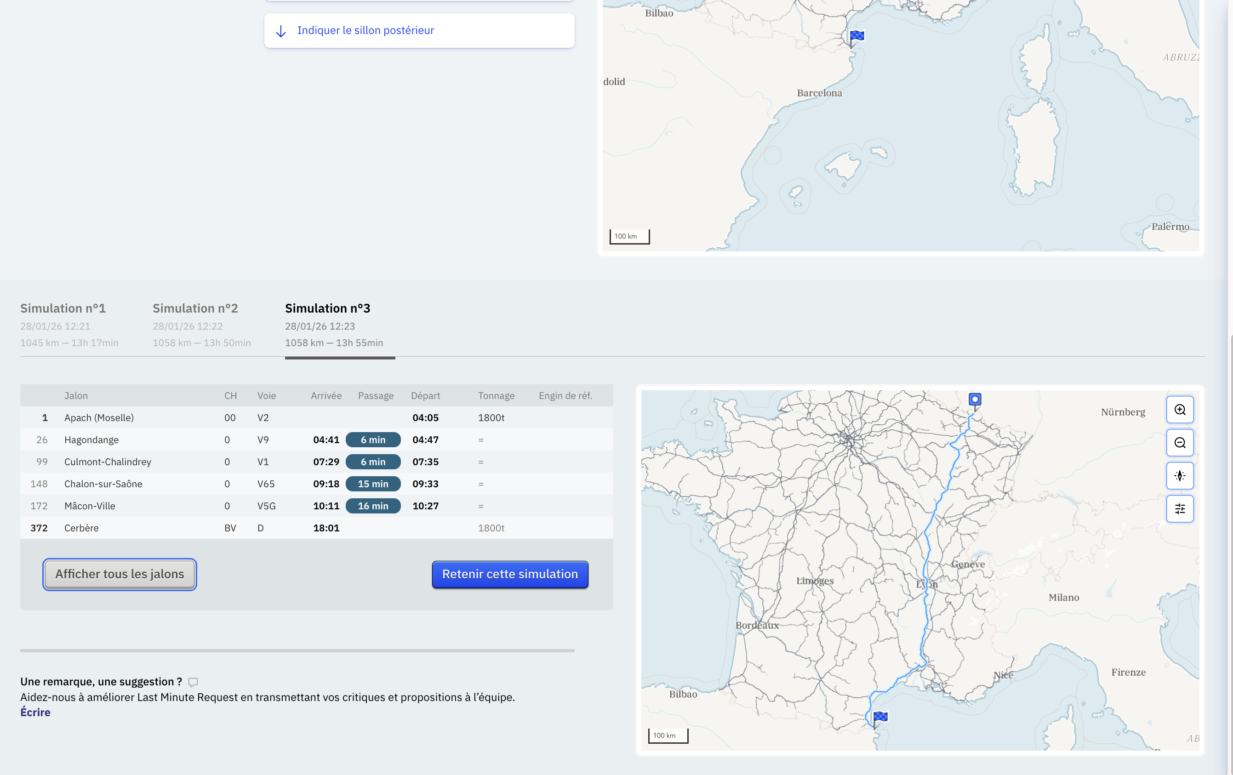Reset map orientation with compass icon
The height and width of the screenshot is (775, 1233).
(1180, 476)
